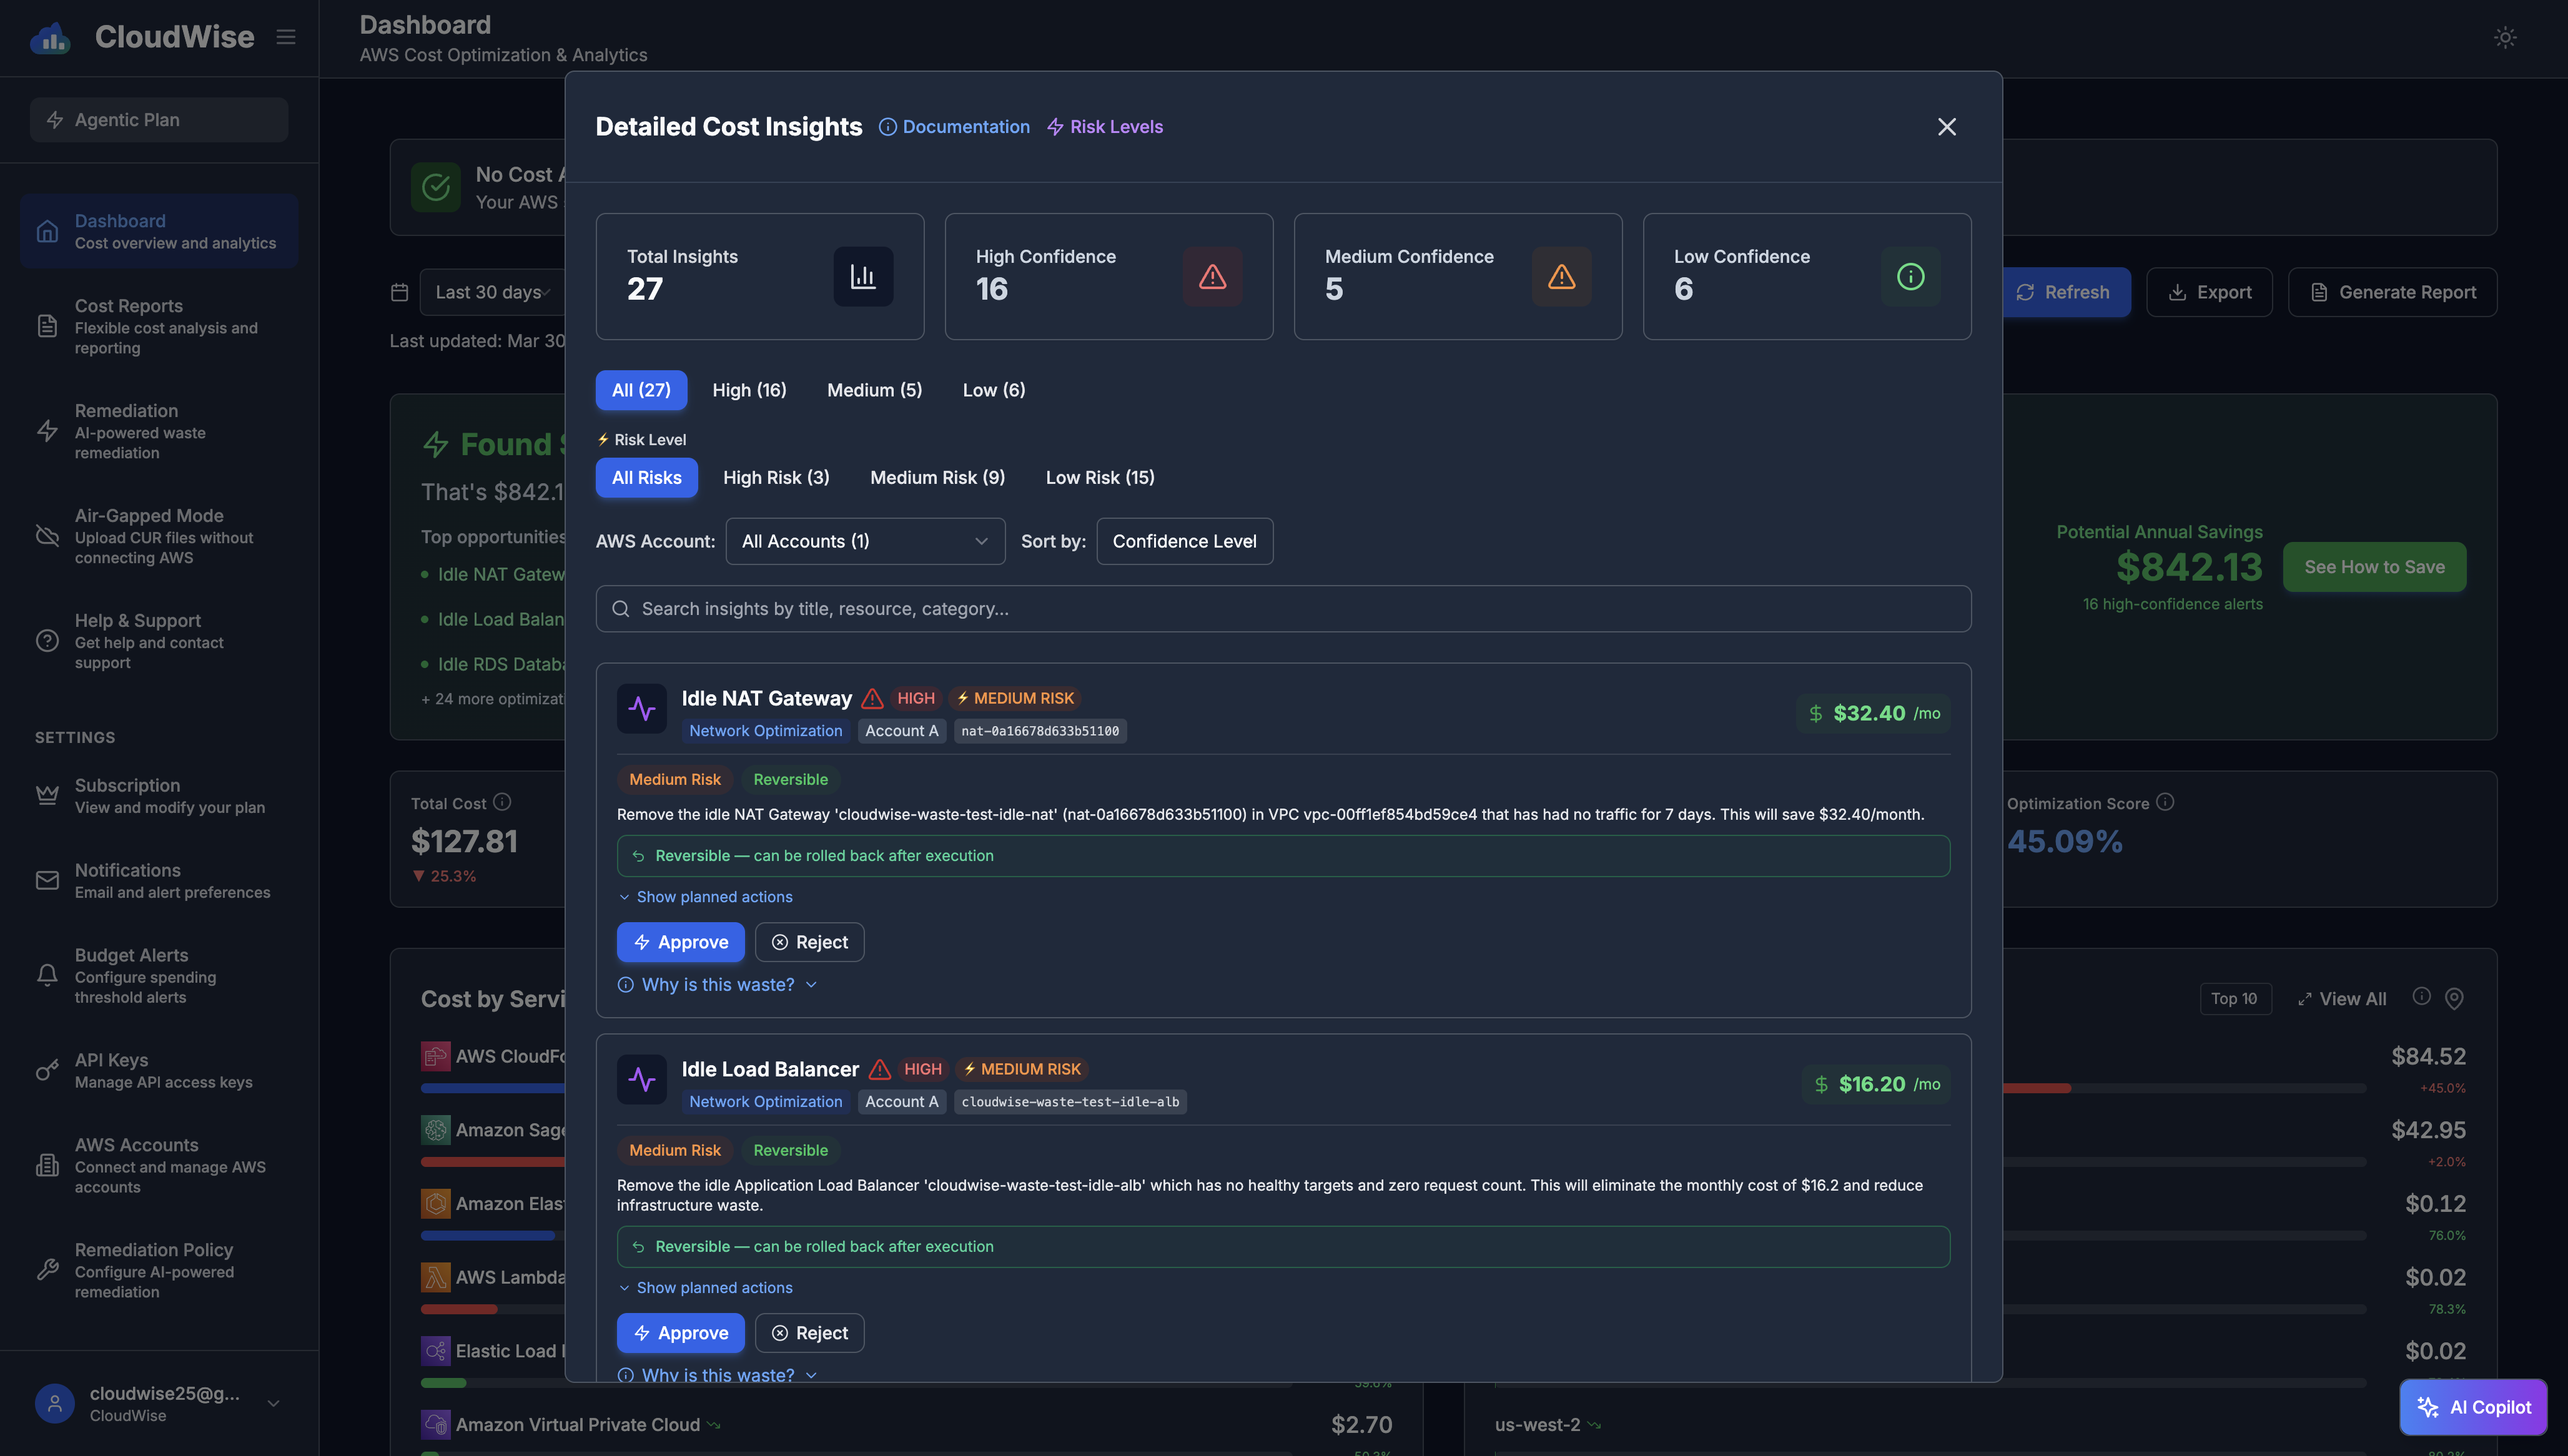Open the sidebar hamburger menu

pos(286,36)
